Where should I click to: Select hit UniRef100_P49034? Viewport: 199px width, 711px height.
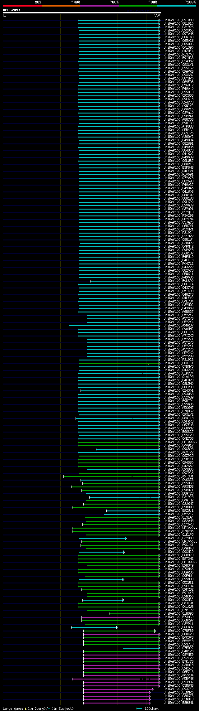[x=178, y=140]
